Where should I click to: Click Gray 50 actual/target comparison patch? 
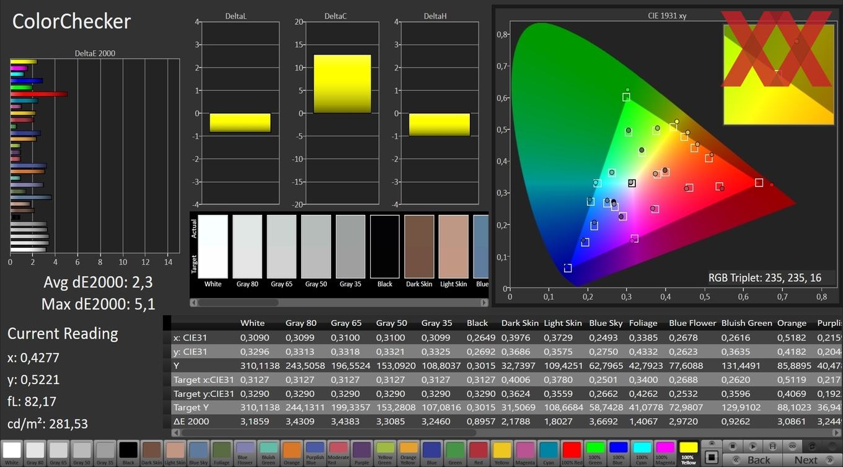[x=316, y=247]
